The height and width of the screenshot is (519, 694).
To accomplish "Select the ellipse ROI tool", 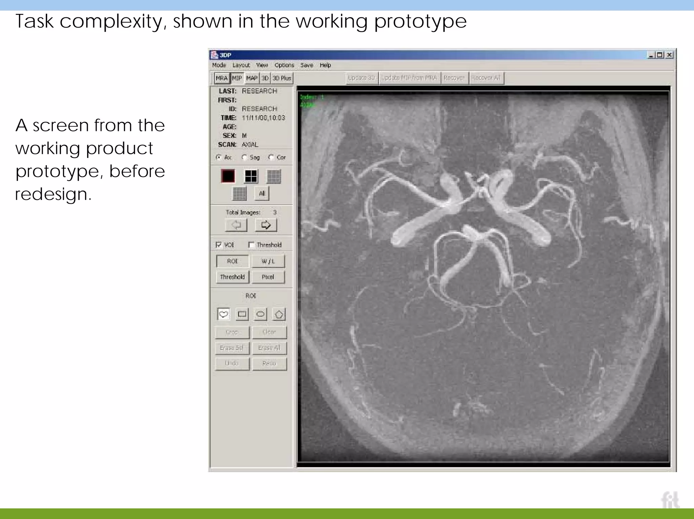I will click(260, 314).
